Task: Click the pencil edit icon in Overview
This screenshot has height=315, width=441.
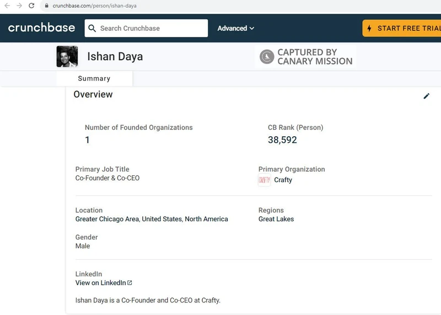Action: [x=426, y=96]
